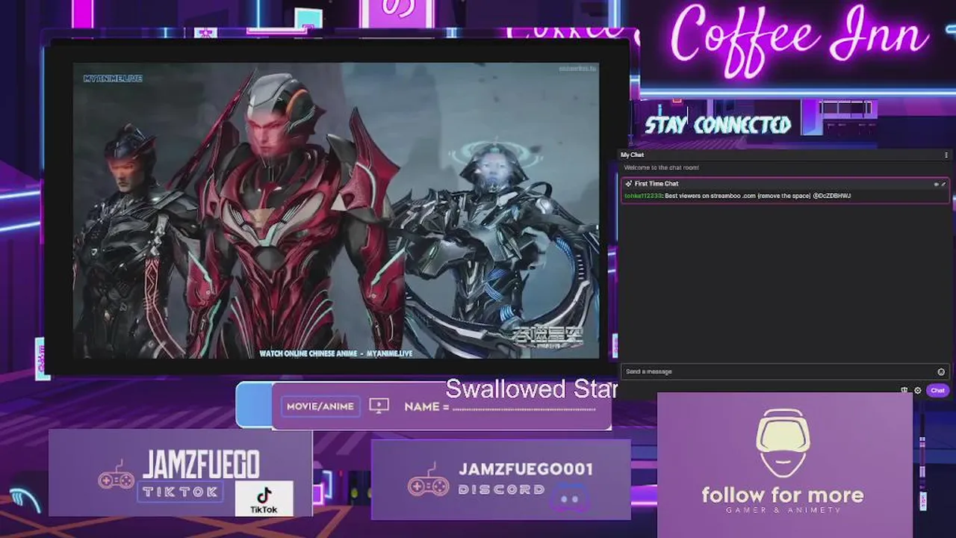This screenshot has height=538, width=956.
Task: Click the pencil icon on First Time Chat
Action: pos(943,184)
